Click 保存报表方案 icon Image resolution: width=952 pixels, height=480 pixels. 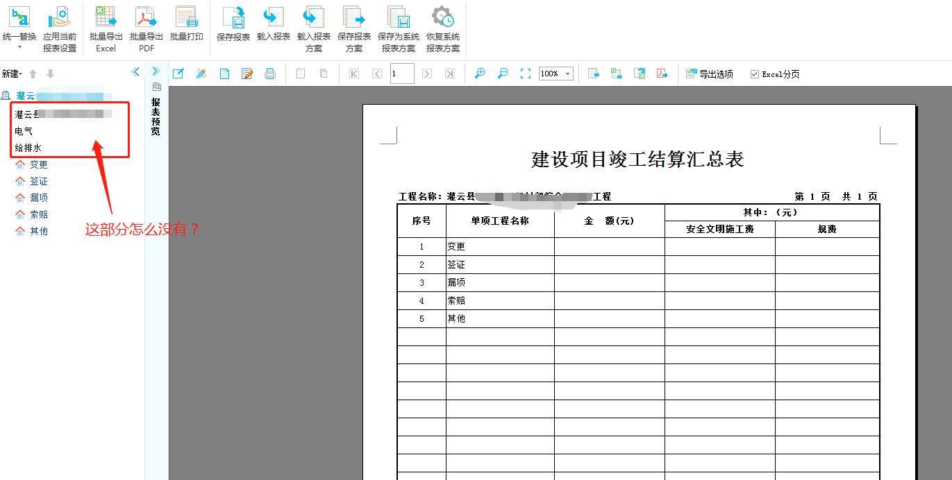click(x=354, y=28)
